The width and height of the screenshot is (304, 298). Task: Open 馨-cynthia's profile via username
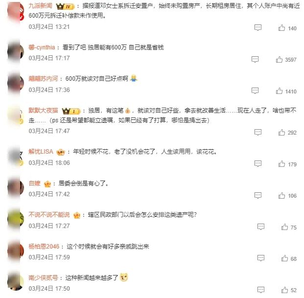coord(42,47)
